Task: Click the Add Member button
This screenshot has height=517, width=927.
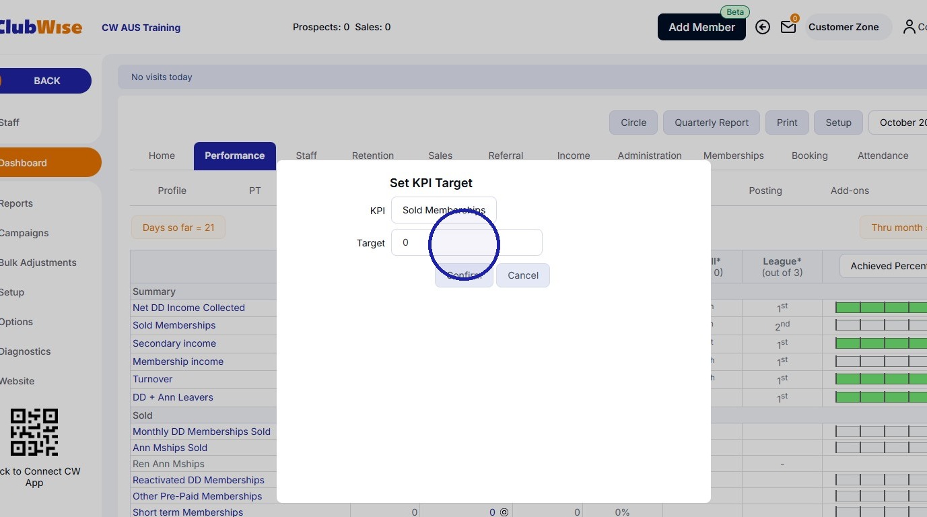Action: pos(701,27)
